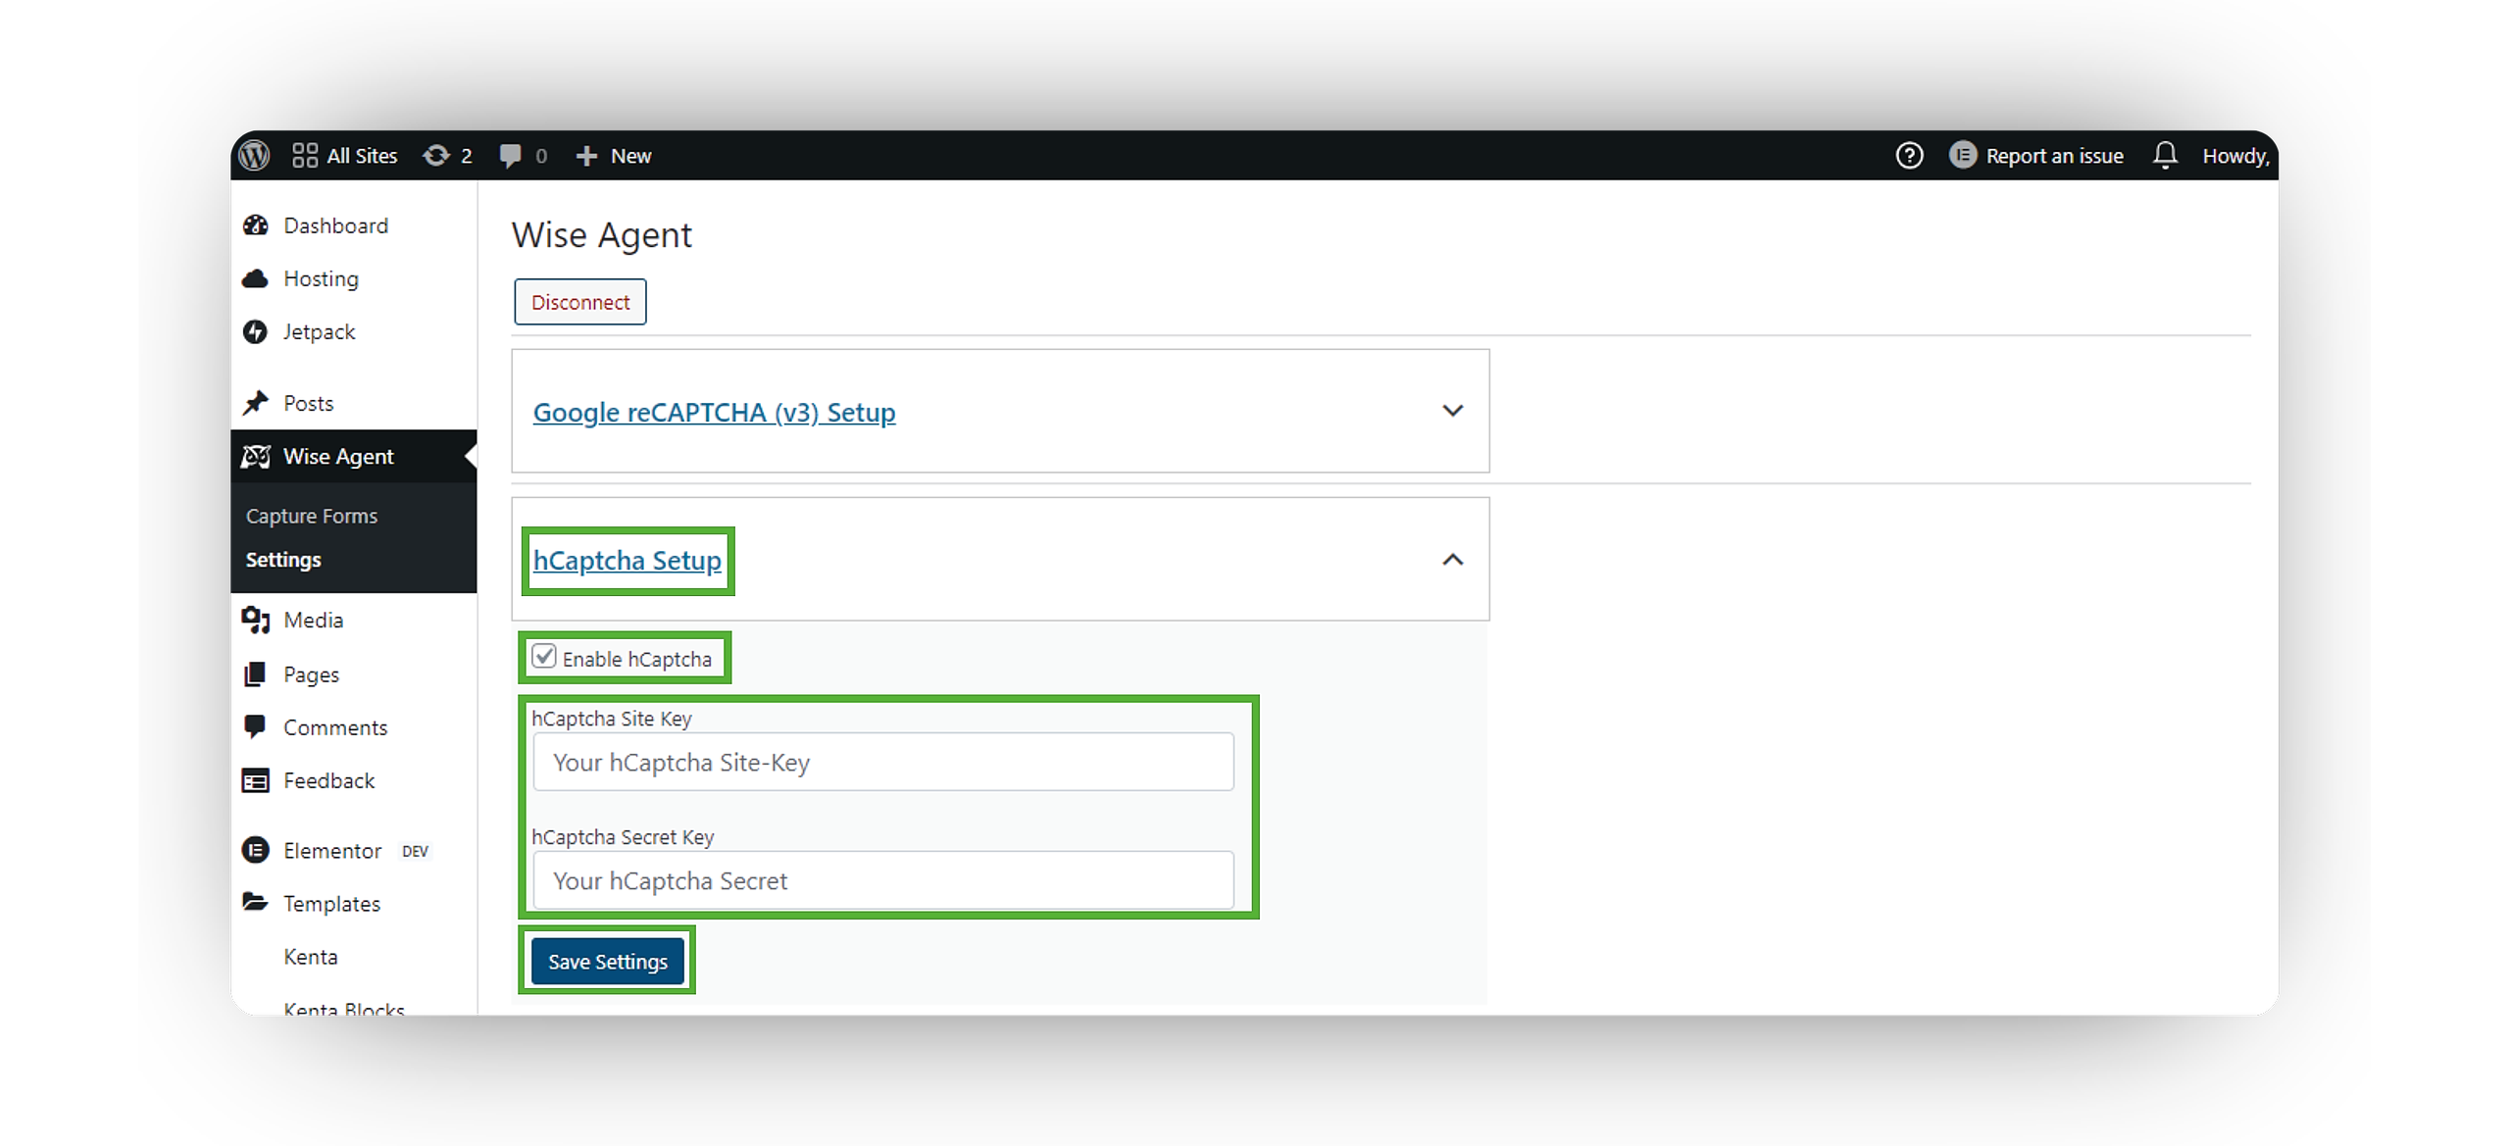Click Report an issue
This screenshot has height=1146, width=2510.
(2054, 155)
